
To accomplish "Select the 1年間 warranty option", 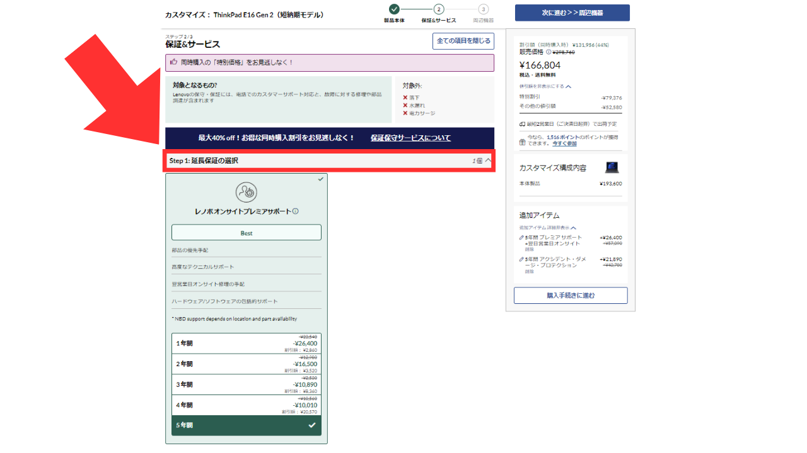I will click(246, 344).
